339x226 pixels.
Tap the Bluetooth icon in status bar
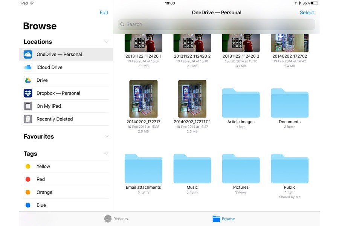pos(300,3)
